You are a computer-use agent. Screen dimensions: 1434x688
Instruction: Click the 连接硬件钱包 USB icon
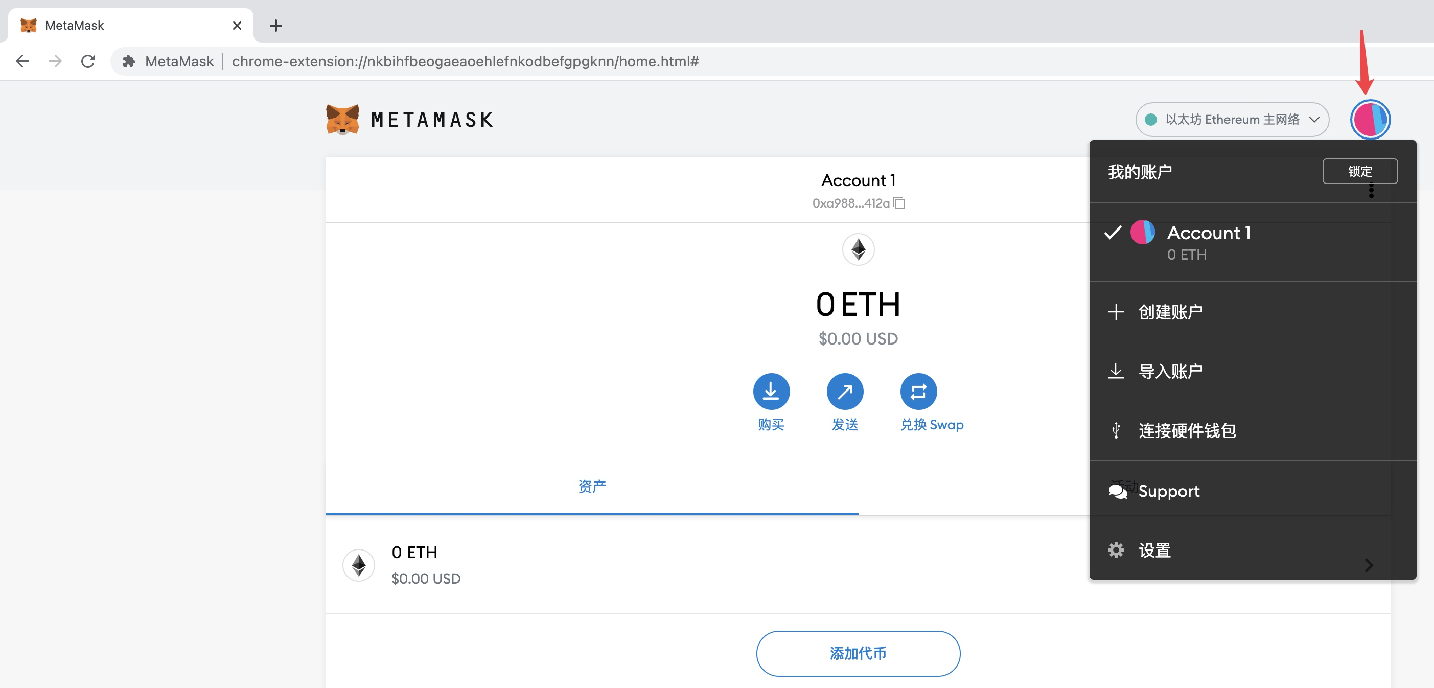pyautogui.click(x=1117, y=430)
